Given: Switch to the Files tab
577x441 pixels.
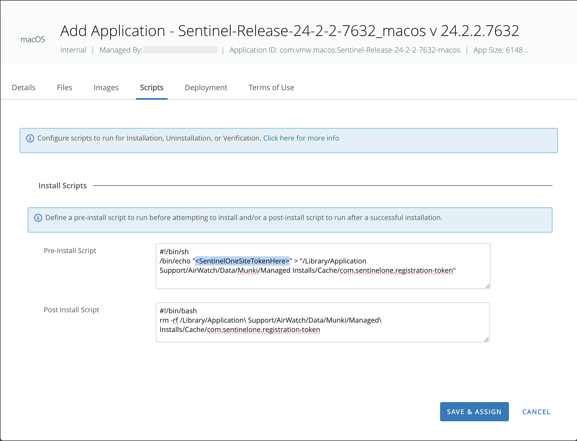Looking at the screenshot, I should (64, 87).
